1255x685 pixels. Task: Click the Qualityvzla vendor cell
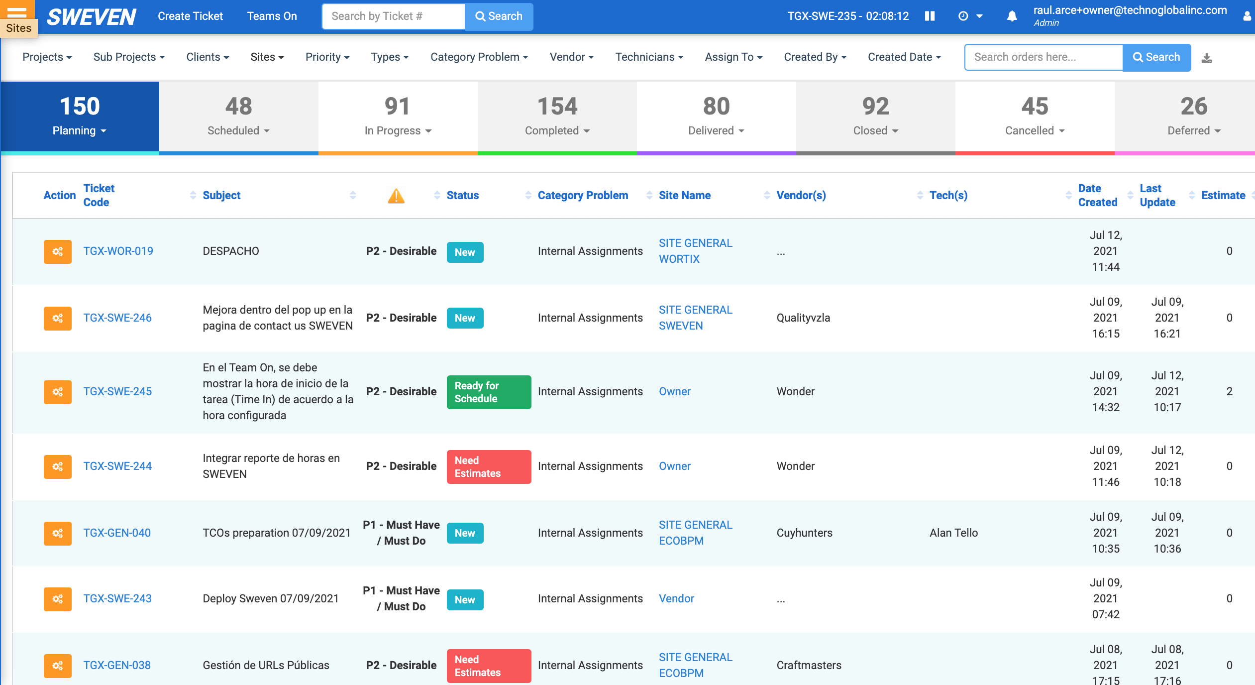tap(803, 318)
